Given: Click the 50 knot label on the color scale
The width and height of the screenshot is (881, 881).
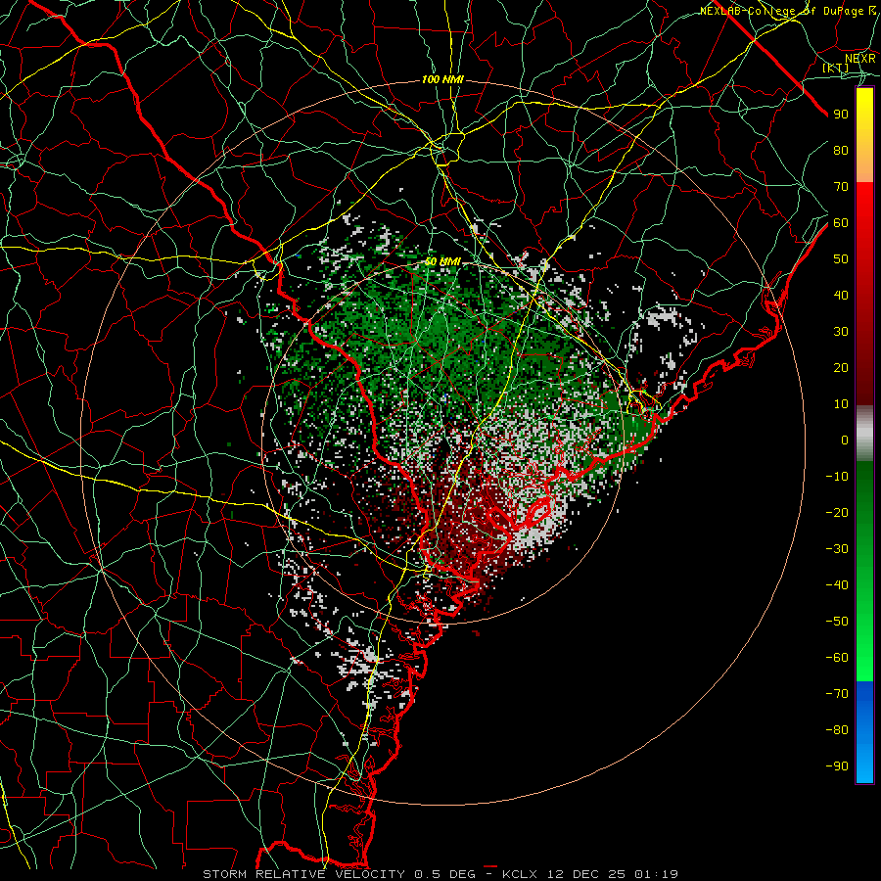Looking at the screenshot, I should tap(841, 259).
